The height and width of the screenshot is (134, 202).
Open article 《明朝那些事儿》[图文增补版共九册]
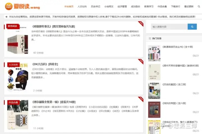53,27
